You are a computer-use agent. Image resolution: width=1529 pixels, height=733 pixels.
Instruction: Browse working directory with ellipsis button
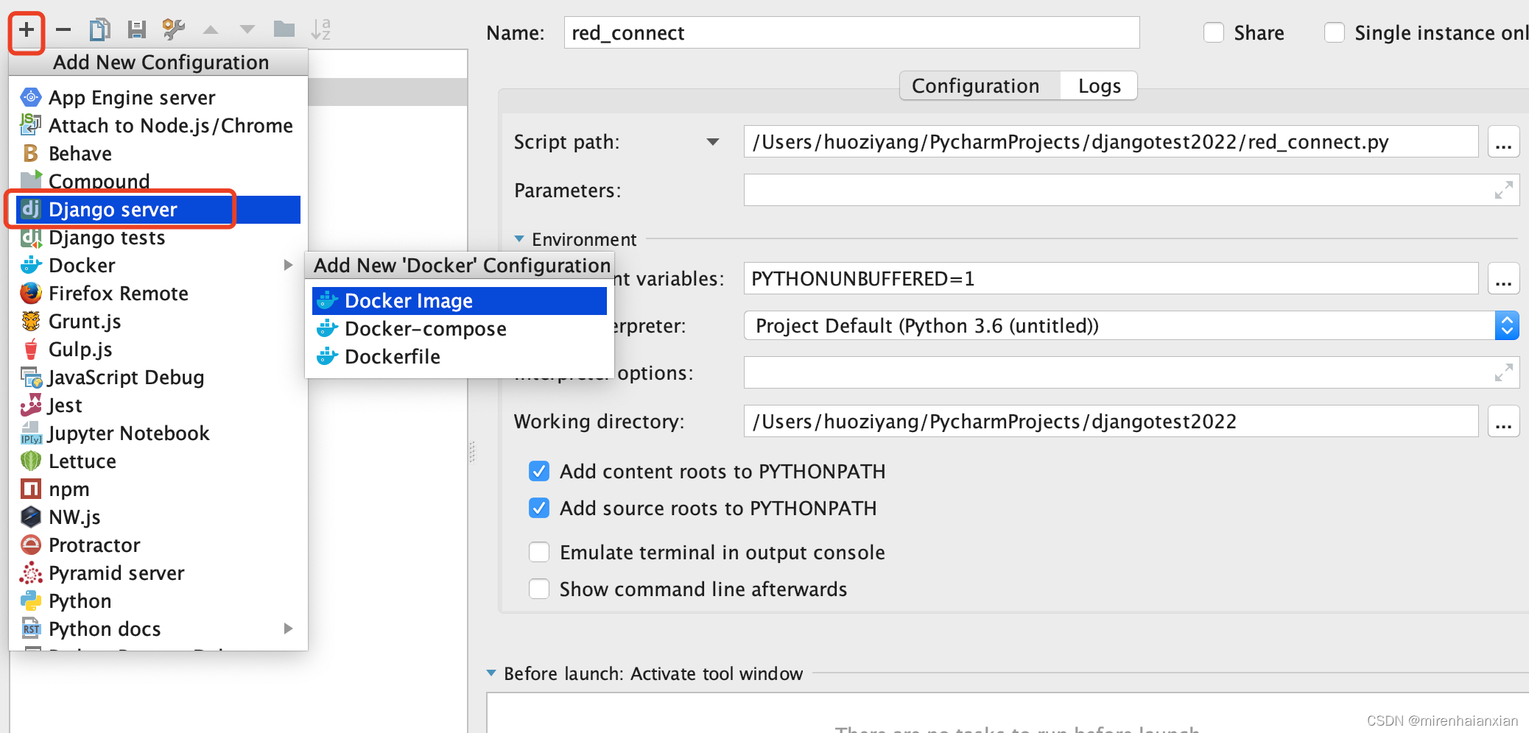pos(1503,421)
